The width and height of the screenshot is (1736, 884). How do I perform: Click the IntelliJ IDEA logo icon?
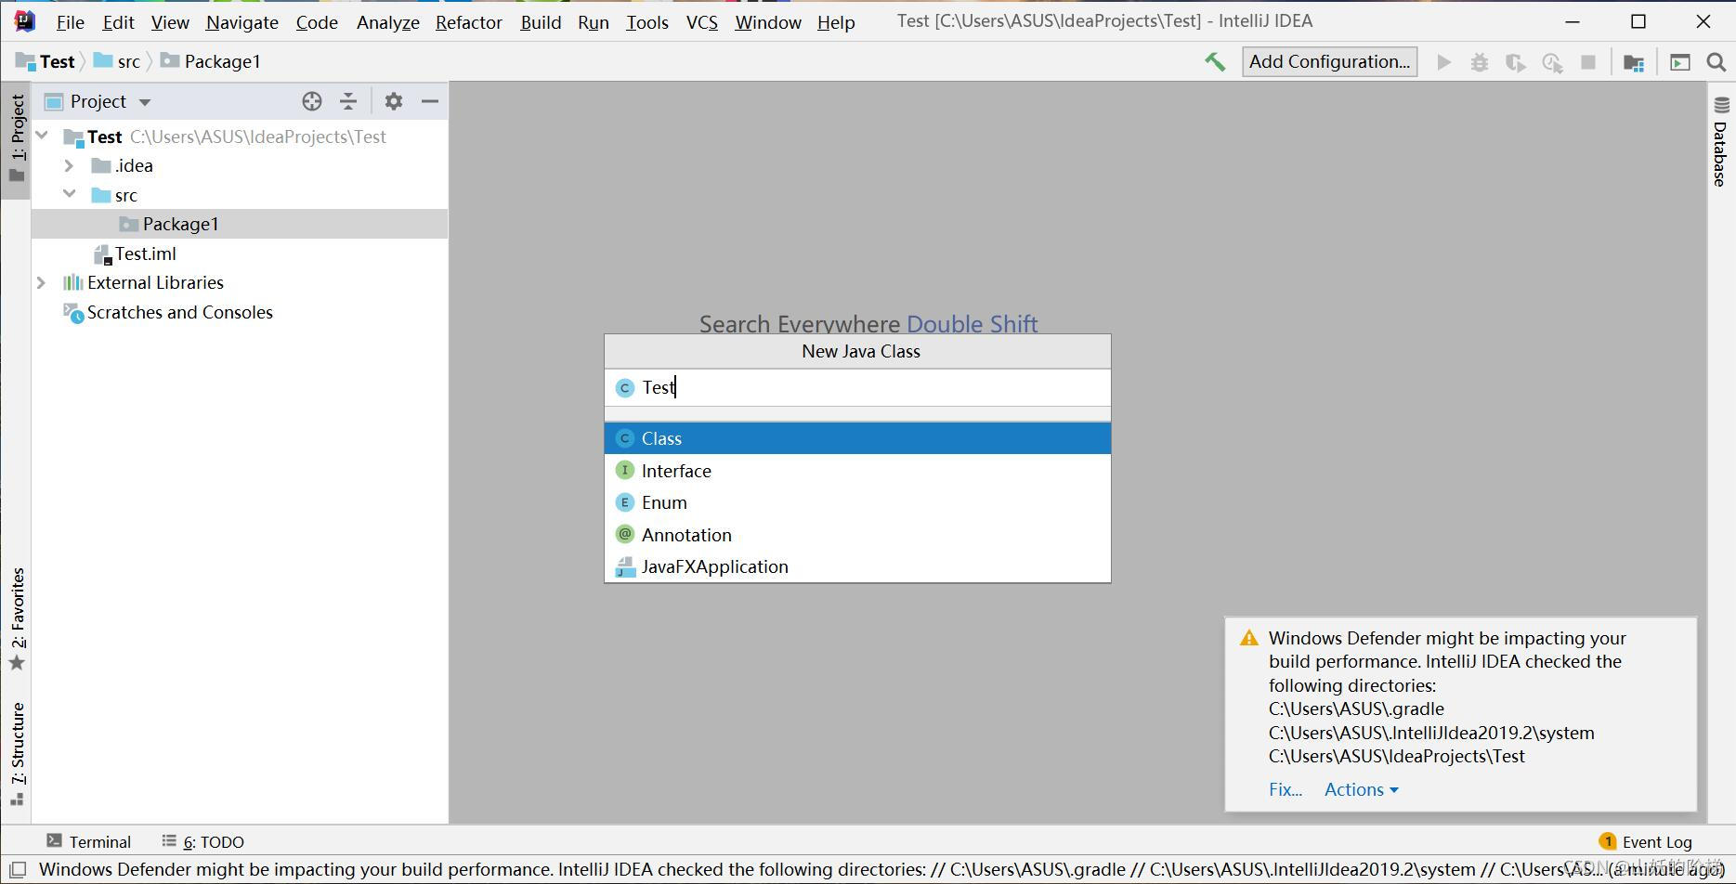[25, 20]
